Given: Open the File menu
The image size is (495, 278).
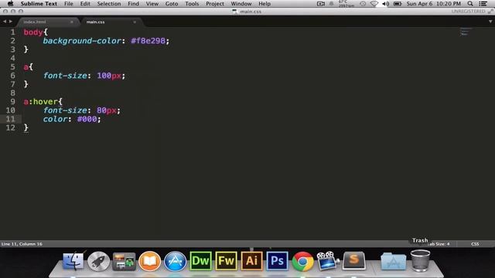Looking at the screenshot, I should 69,4.
